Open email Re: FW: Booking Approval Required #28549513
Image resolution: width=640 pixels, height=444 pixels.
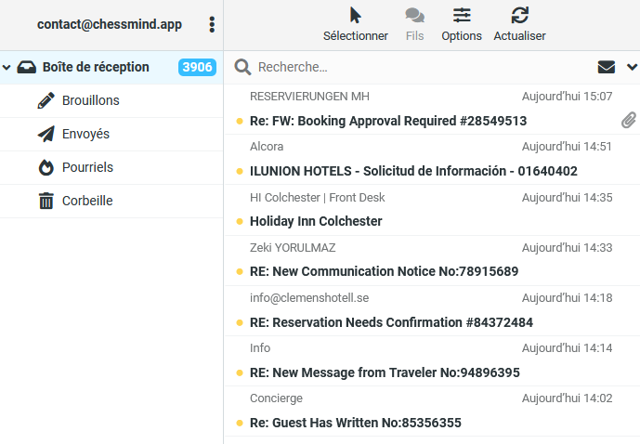pos(388,121)
